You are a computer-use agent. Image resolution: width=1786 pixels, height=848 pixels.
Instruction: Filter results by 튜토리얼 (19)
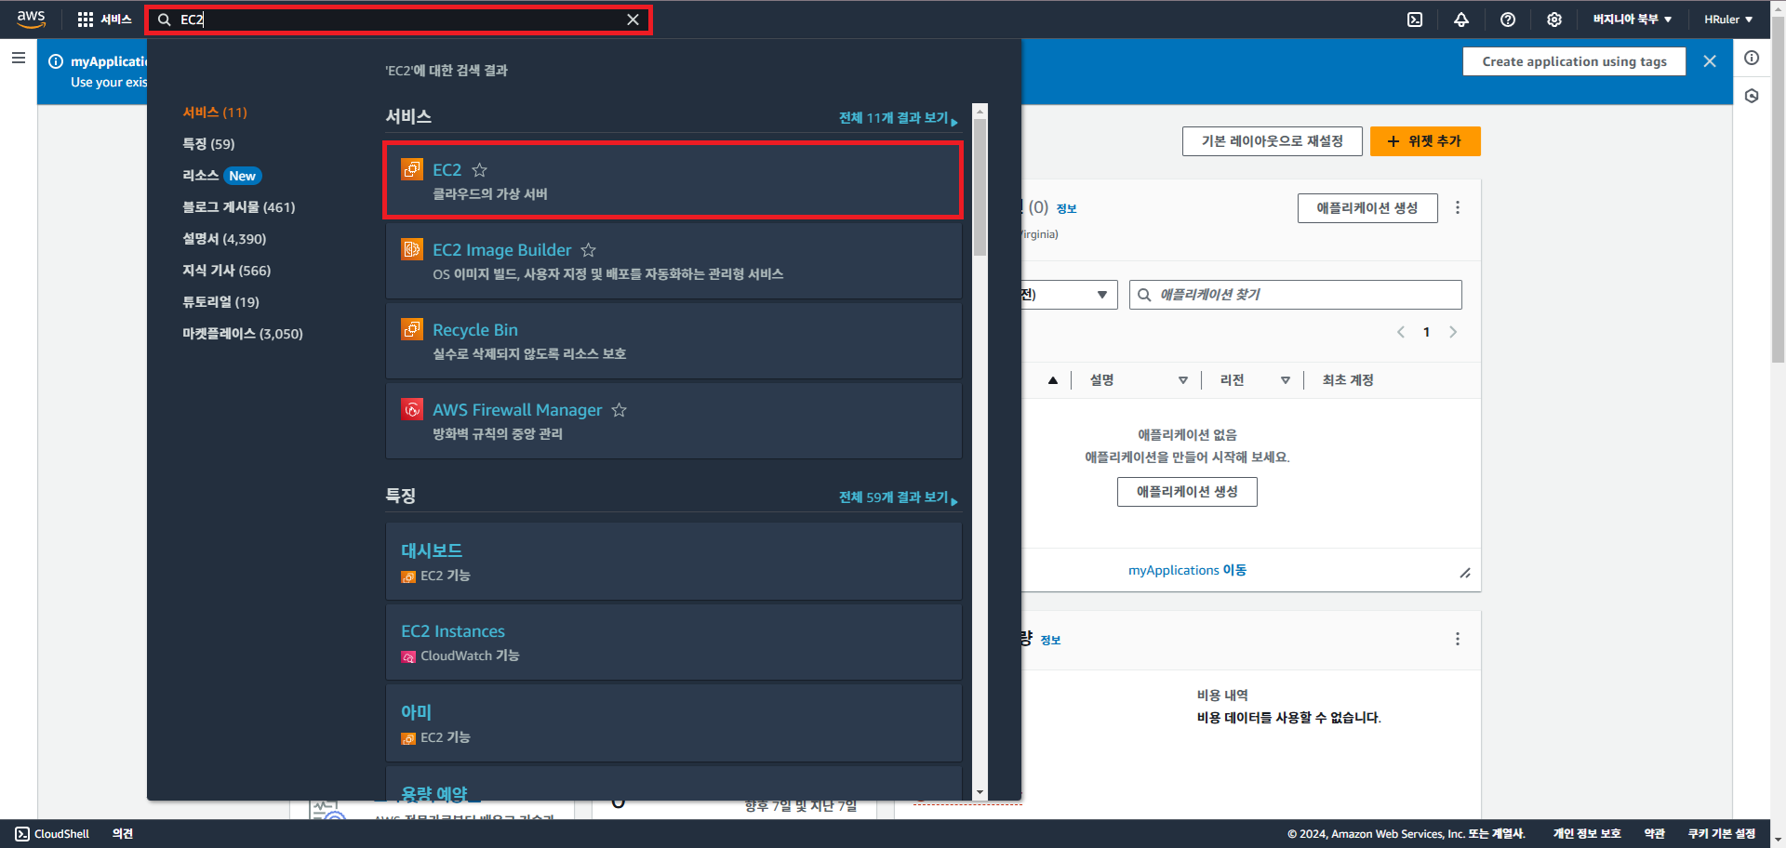click(221, 302)
